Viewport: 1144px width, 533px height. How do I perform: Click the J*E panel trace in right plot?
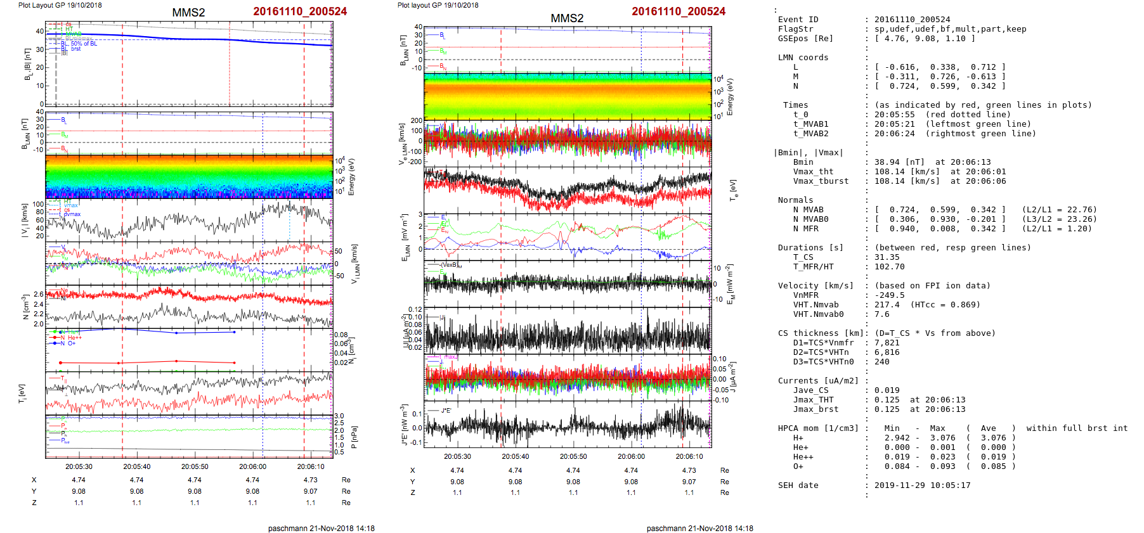click(567, 425)
